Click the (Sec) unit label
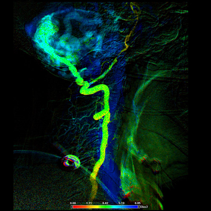 click(144, 207)
